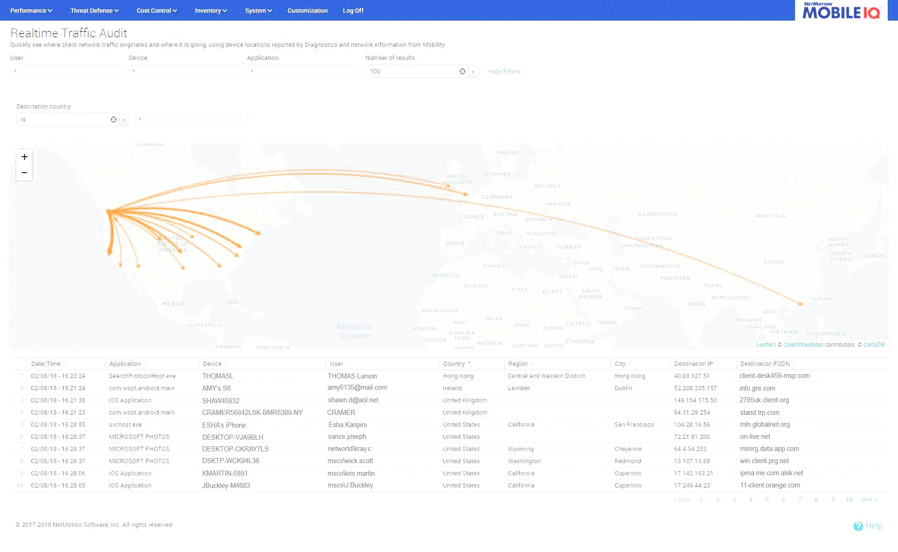
Task: Open Help via the question mark icon
Action: pos(858,526)
